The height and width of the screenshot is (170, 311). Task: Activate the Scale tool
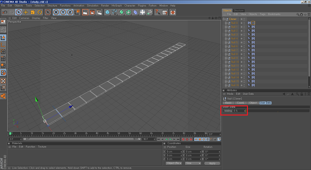(33, 12)
